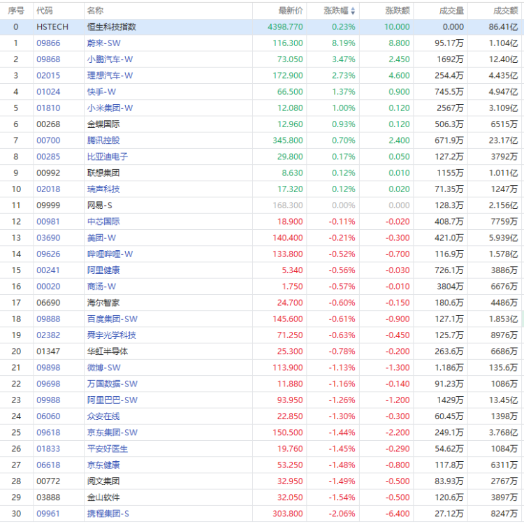Viewport: 524px width, 524px height.
Task: Open stock code 03690 link
Action: point(48,238)
